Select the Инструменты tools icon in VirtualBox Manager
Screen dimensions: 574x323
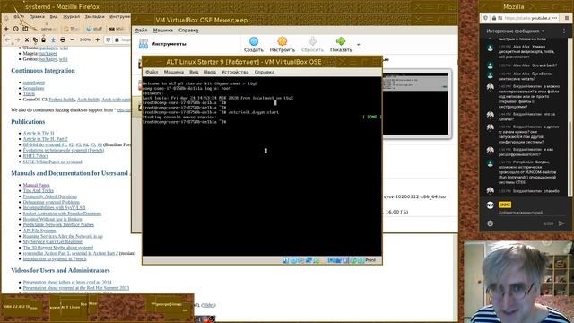[x=143, y=44]
